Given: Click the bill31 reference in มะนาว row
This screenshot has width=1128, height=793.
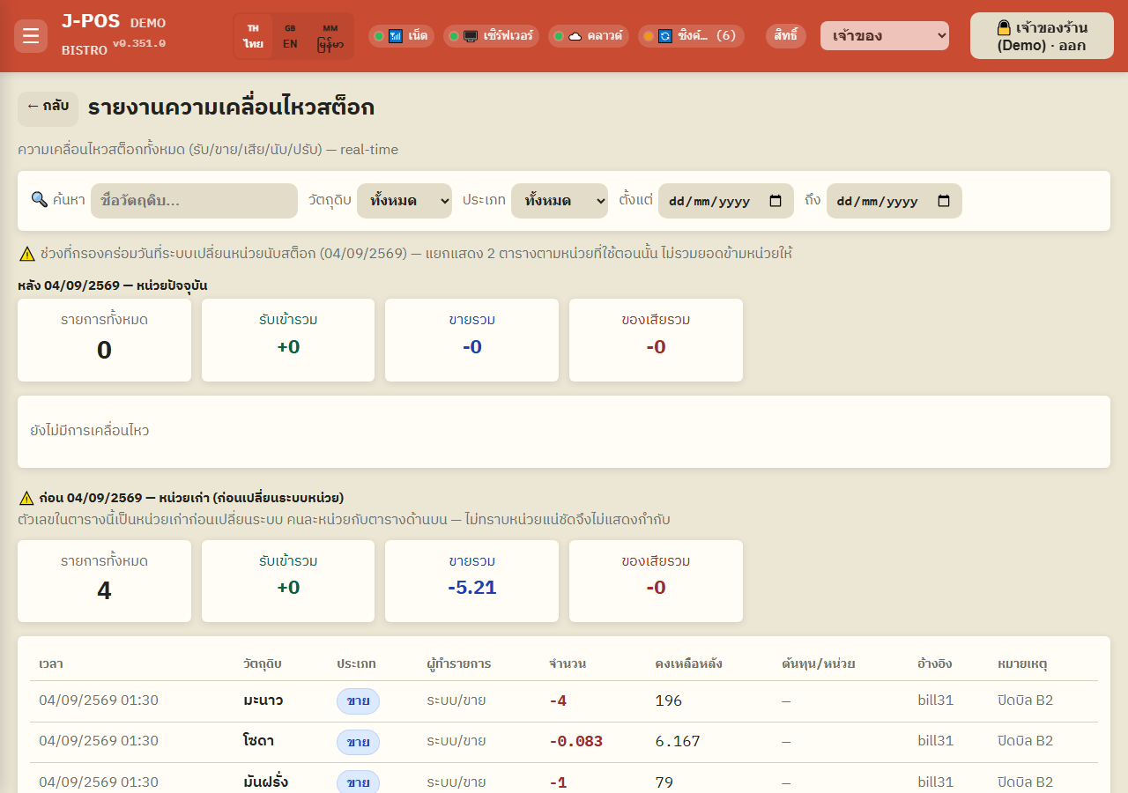Looking at the screenshot, I should pos(935,701).
